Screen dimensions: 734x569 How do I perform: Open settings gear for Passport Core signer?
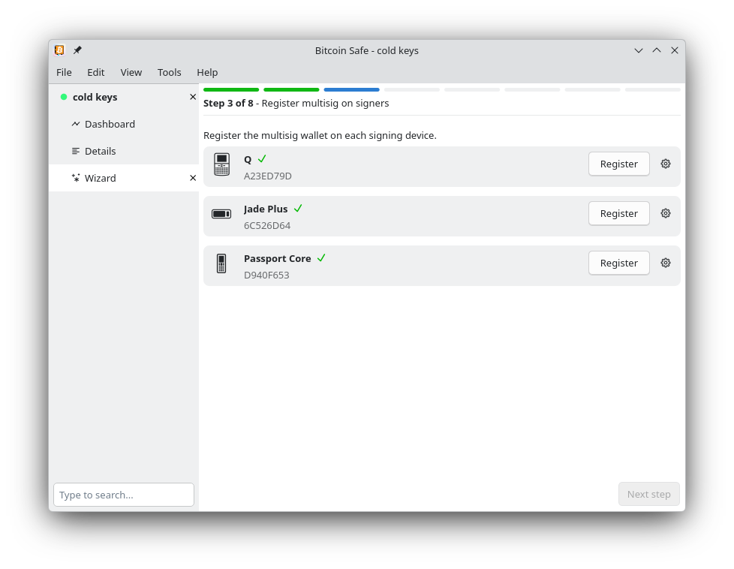[x=665, y=263]
